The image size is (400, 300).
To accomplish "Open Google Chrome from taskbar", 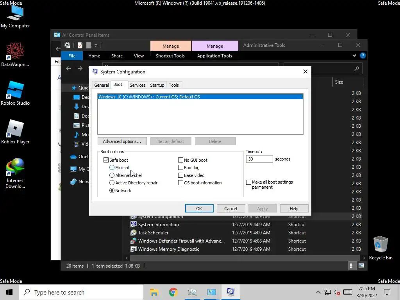I will pos(173,292).
